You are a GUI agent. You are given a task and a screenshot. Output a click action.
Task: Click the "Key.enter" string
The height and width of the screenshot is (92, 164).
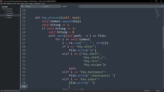point(85,47)
